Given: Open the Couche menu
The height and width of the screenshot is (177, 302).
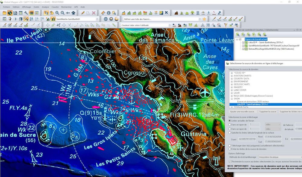Looking at the screenshot, I should coord(55,7).
